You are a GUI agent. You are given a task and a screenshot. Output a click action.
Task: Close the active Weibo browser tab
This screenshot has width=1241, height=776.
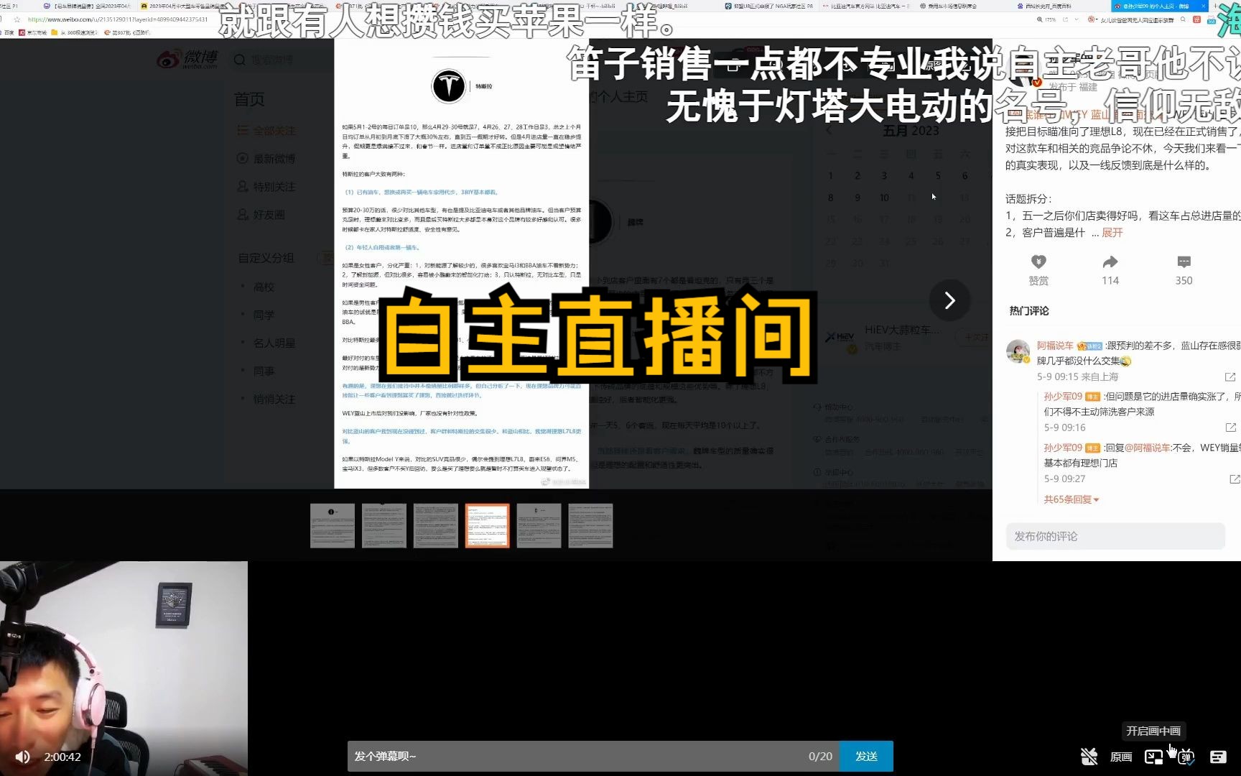pos(1203,6)
